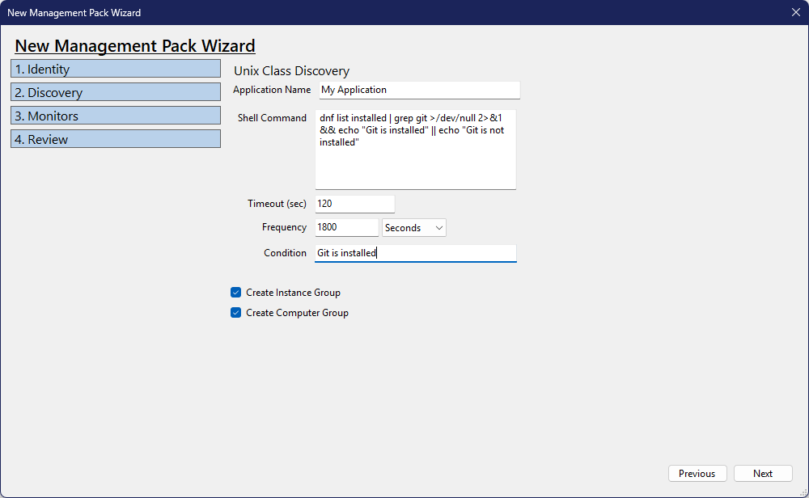This screenshot has width=809, height=498.
Task: Click the underlined New Management Pack Wizard heading
Action: click(x=135, y=46)
